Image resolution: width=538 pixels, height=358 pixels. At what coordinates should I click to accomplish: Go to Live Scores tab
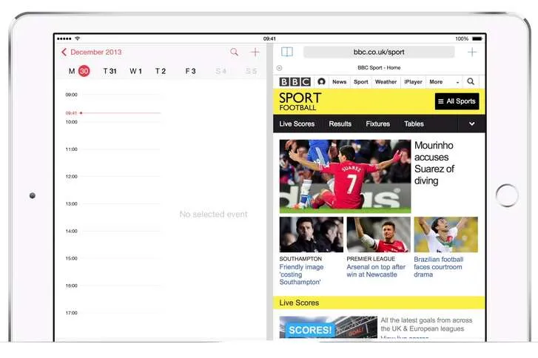(x=297, y=124)
